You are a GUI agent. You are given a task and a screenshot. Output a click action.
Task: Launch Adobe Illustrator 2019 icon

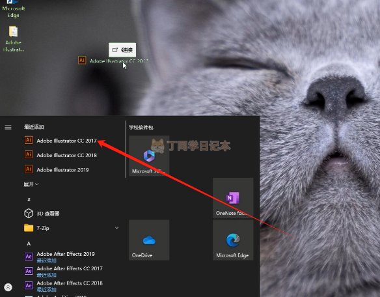29,169
